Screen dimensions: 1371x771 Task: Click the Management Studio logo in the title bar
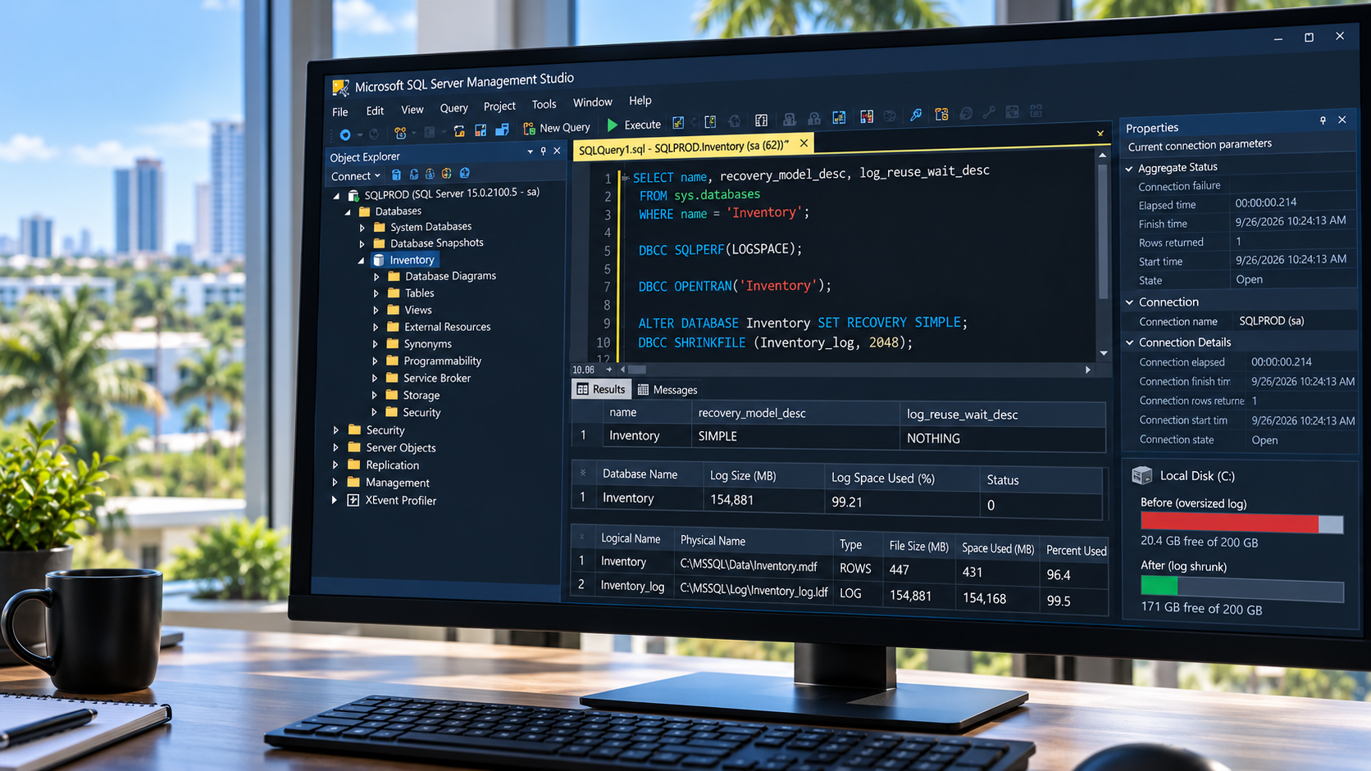tap(340, 87)
